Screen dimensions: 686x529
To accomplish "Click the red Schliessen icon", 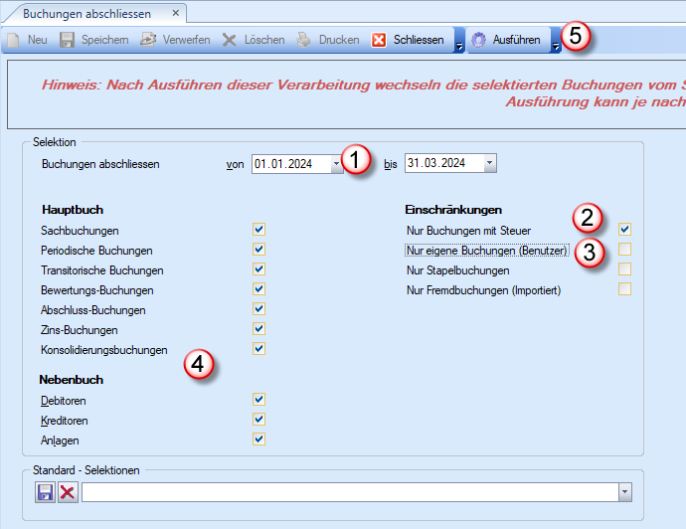I will pos(379,41).
